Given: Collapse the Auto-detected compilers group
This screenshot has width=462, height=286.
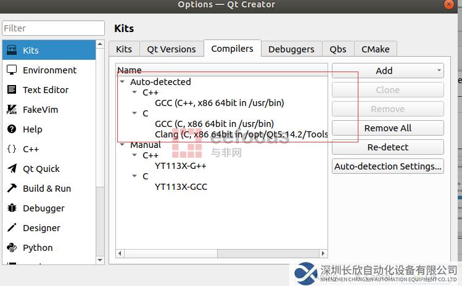Looking at the screenshot, I should coord(122,81).
